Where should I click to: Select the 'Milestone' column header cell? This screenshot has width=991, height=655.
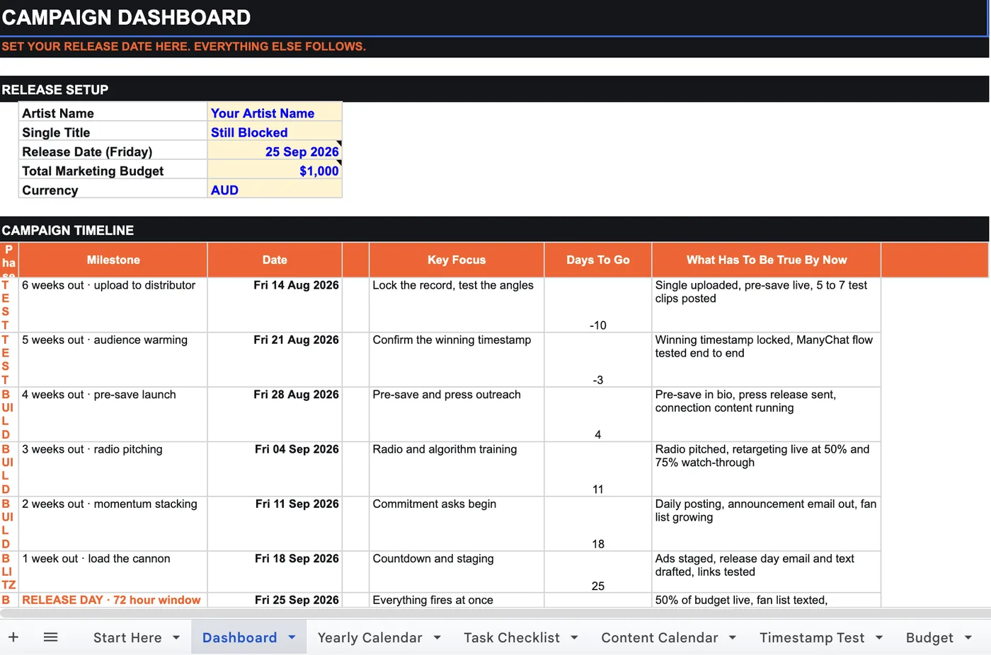point(113,260)
